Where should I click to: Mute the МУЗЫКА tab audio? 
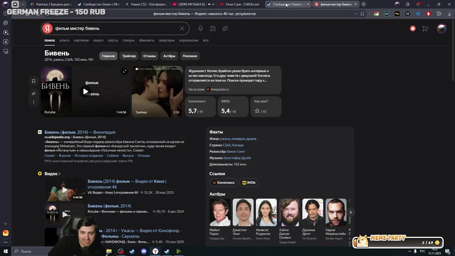[x=209, y=4]
